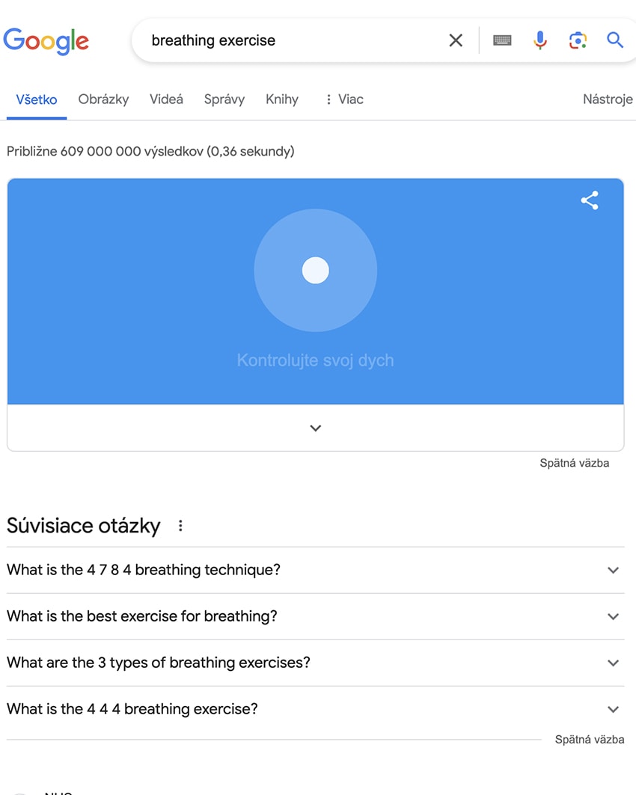
Task: Go to Google homepage via logo
Action: click(46, 41)
